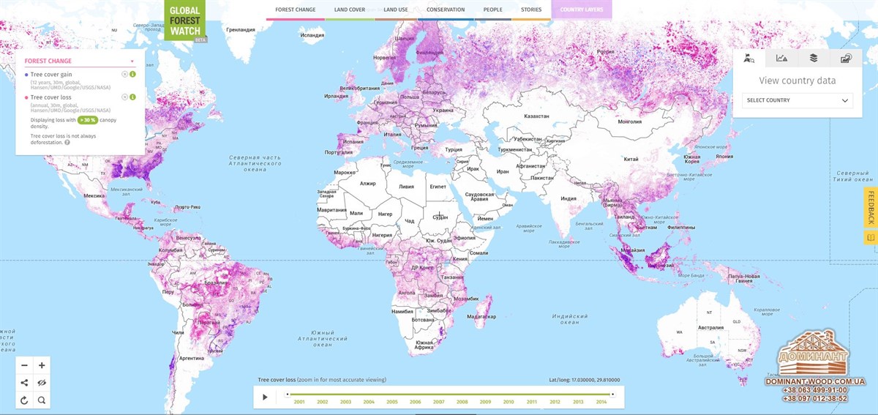The height and width of the screenshot is (415, 878).
Task: Switch to the Conservation tab
Action: coord(445,10)
